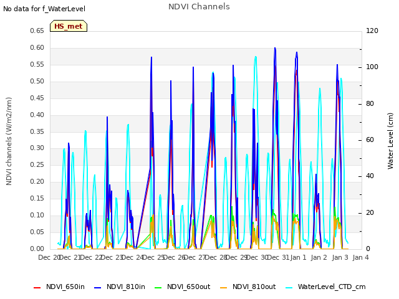
Task: Toggle the NDVI_650out legend entry
Action: [183, 287]
